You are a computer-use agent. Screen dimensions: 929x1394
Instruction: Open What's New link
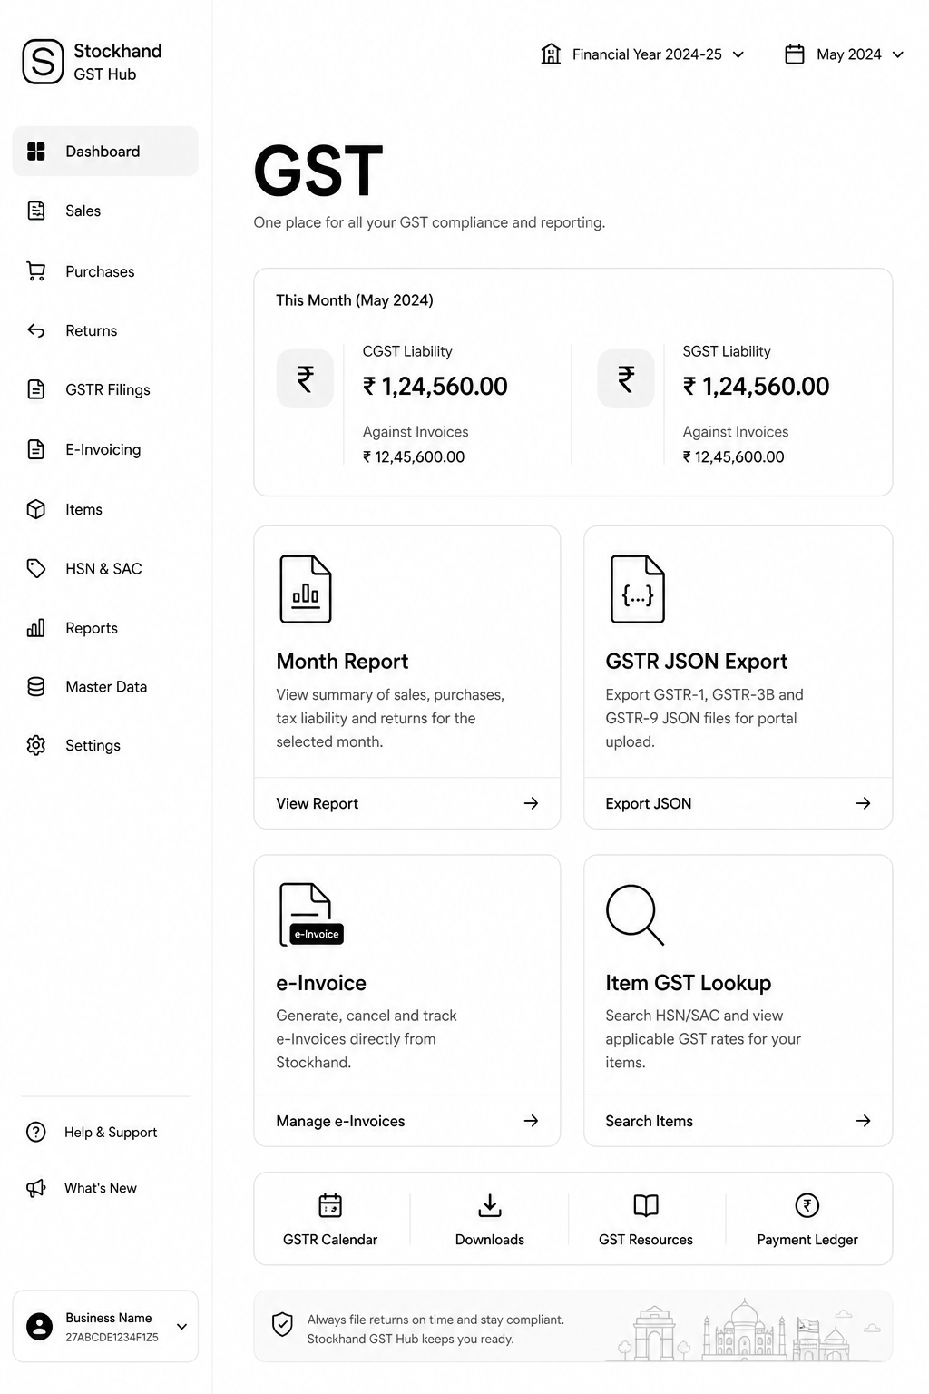101,1188
